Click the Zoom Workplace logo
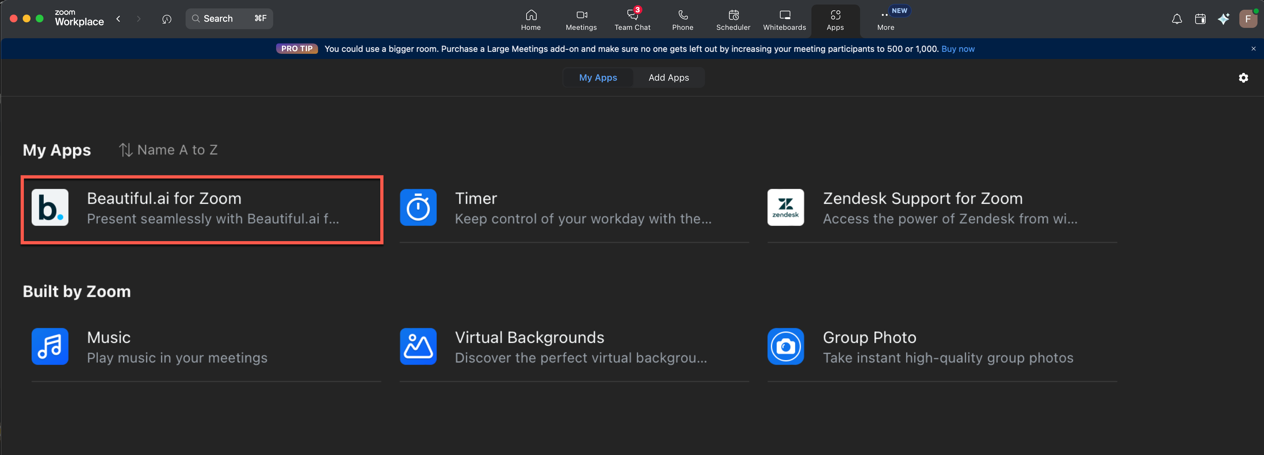This screenshot has width=1264, height=455. 79,18
